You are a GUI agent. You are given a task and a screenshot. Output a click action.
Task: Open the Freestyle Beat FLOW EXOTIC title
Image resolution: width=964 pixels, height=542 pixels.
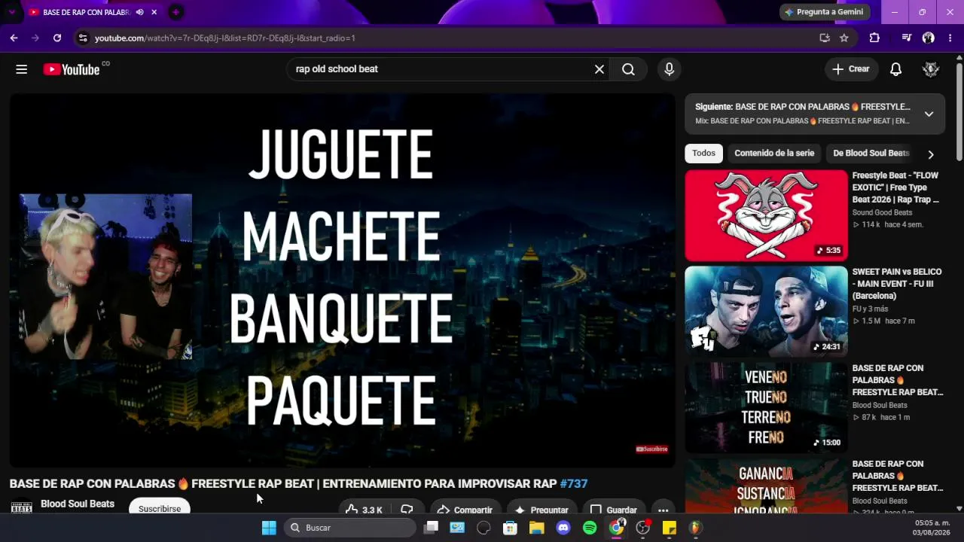tap(896, 187)
